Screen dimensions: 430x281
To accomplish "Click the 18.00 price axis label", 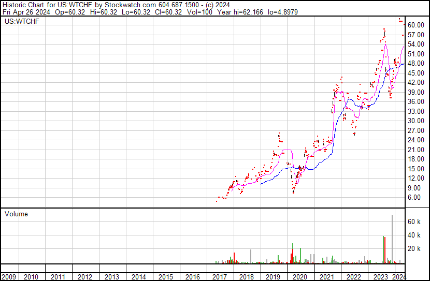I will 416,159.
